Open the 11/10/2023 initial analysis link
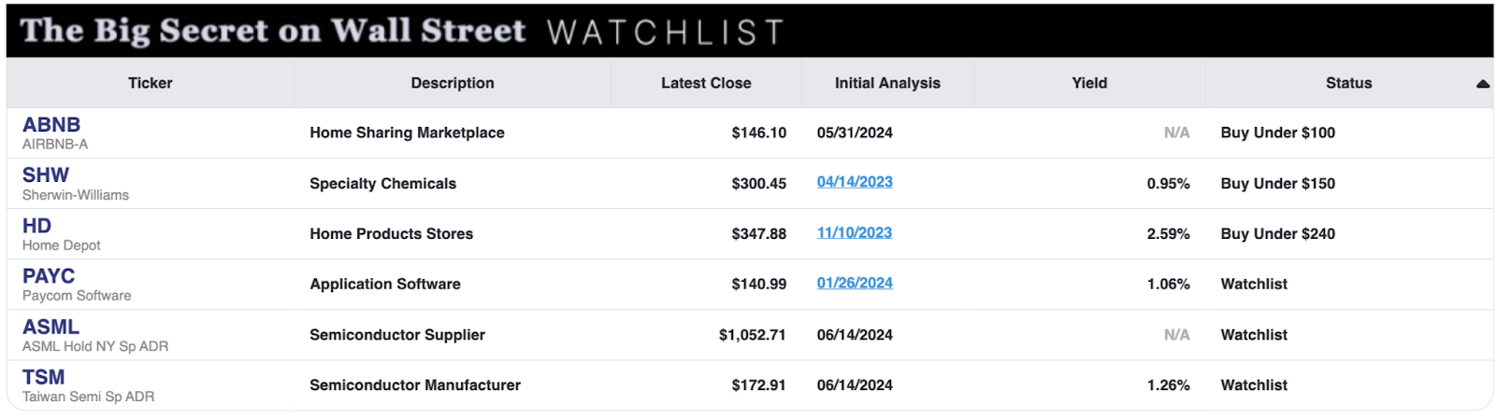 pos(855,232)
